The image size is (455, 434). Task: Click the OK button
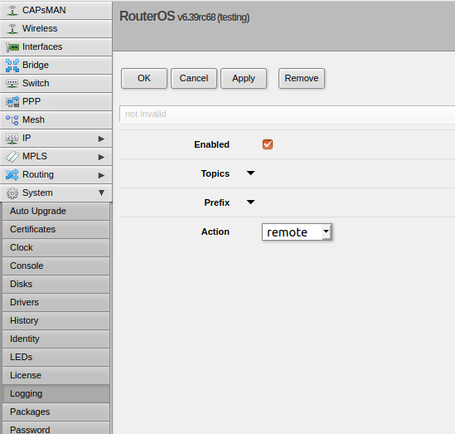pyautogui.click(x=144, y=79)
